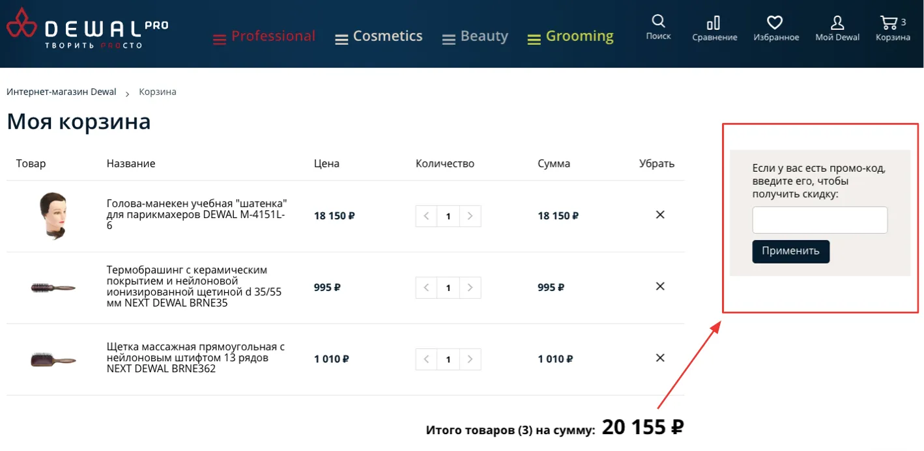Click the Количество column header

pos(445,163)
